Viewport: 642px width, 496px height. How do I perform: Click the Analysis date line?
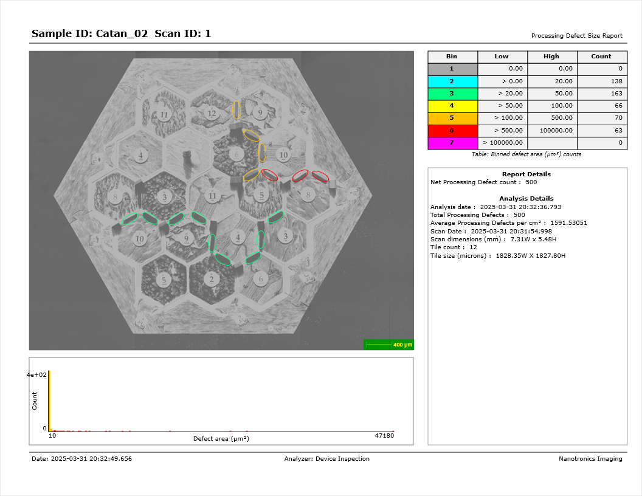coord(496,207)
